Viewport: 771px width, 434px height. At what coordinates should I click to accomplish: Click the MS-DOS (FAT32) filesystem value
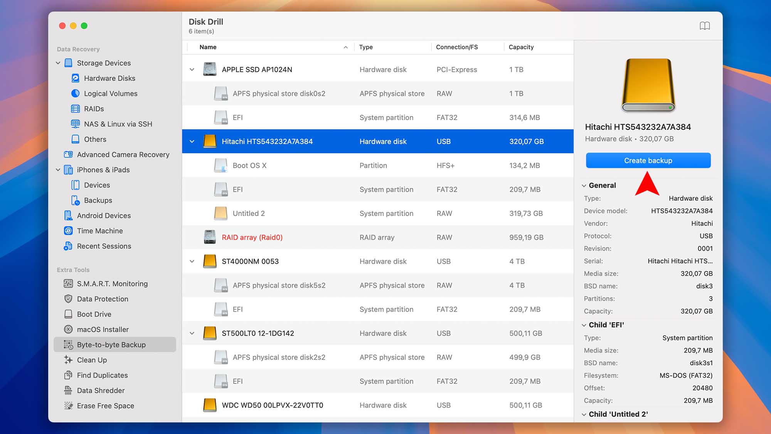(x=686, y=375)
